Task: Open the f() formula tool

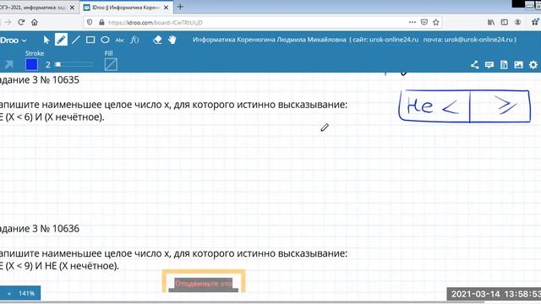Action: click(134, 40)
